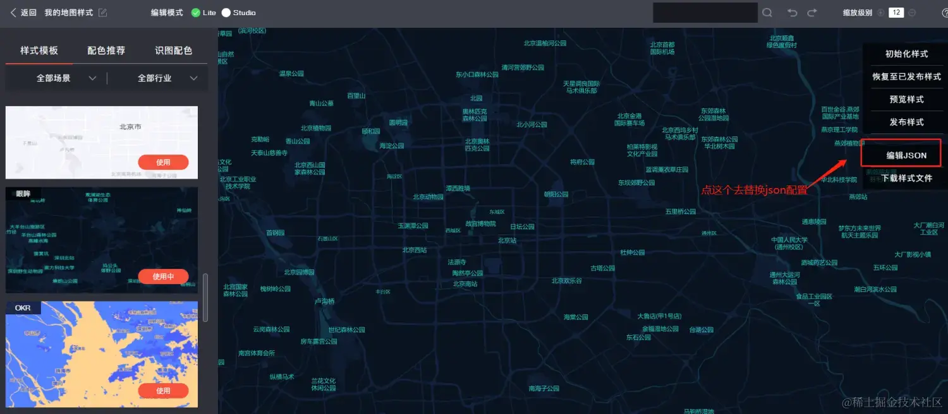Decrease zoom level with the minus icon
Image resolution: width=948 pixels, height=414 pixels.
coord(912,13)
